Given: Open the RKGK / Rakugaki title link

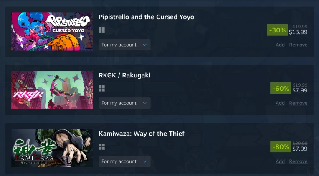Looking at the screenshot, I should coord(124,75).
